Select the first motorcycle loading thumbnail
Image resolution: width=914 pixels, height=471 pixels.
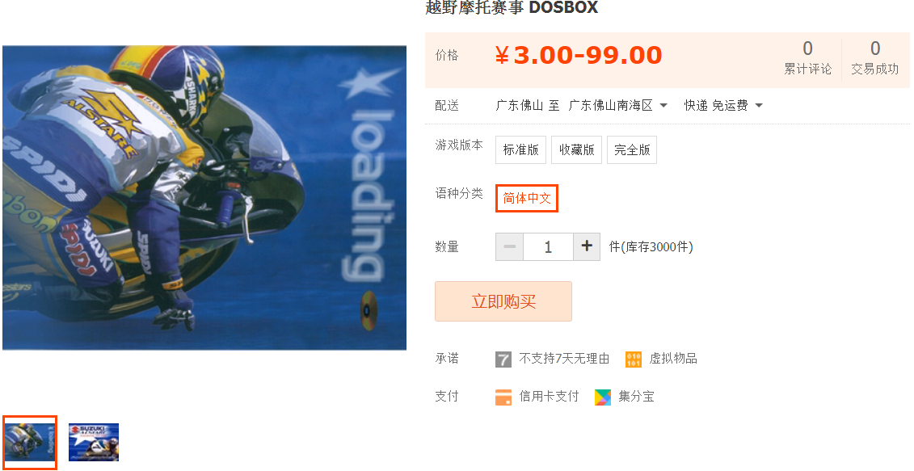[x=30, y=442]
